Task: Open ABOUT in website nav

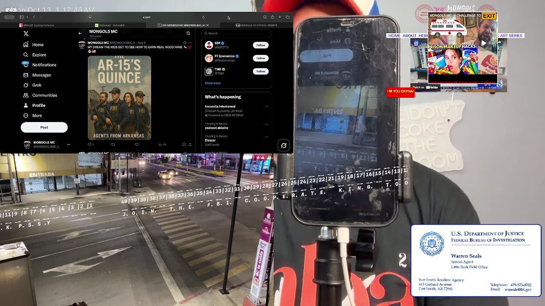Action: click(410, 36)
